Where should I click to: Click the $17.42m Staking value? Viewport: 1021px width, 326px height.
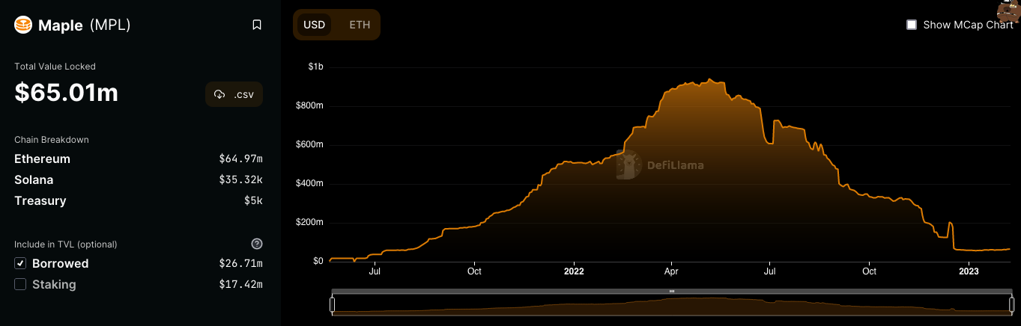point(240,284)
